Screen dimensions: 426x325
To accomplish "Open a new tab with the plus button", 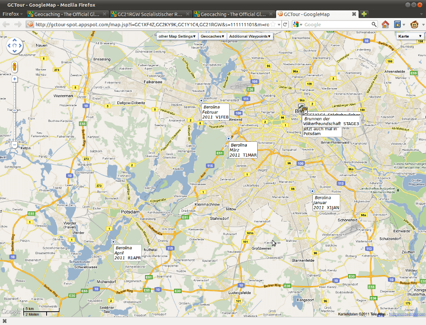I will pyautogui.click(x=364, y=14).
